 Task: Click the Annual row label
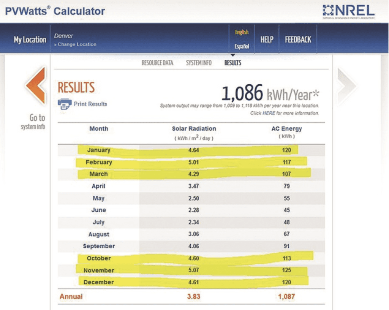[x=71, y=297]
